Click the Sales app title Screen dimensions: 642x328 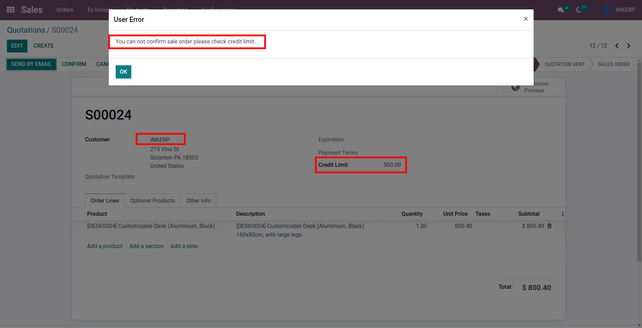click(x=32, y=10)
